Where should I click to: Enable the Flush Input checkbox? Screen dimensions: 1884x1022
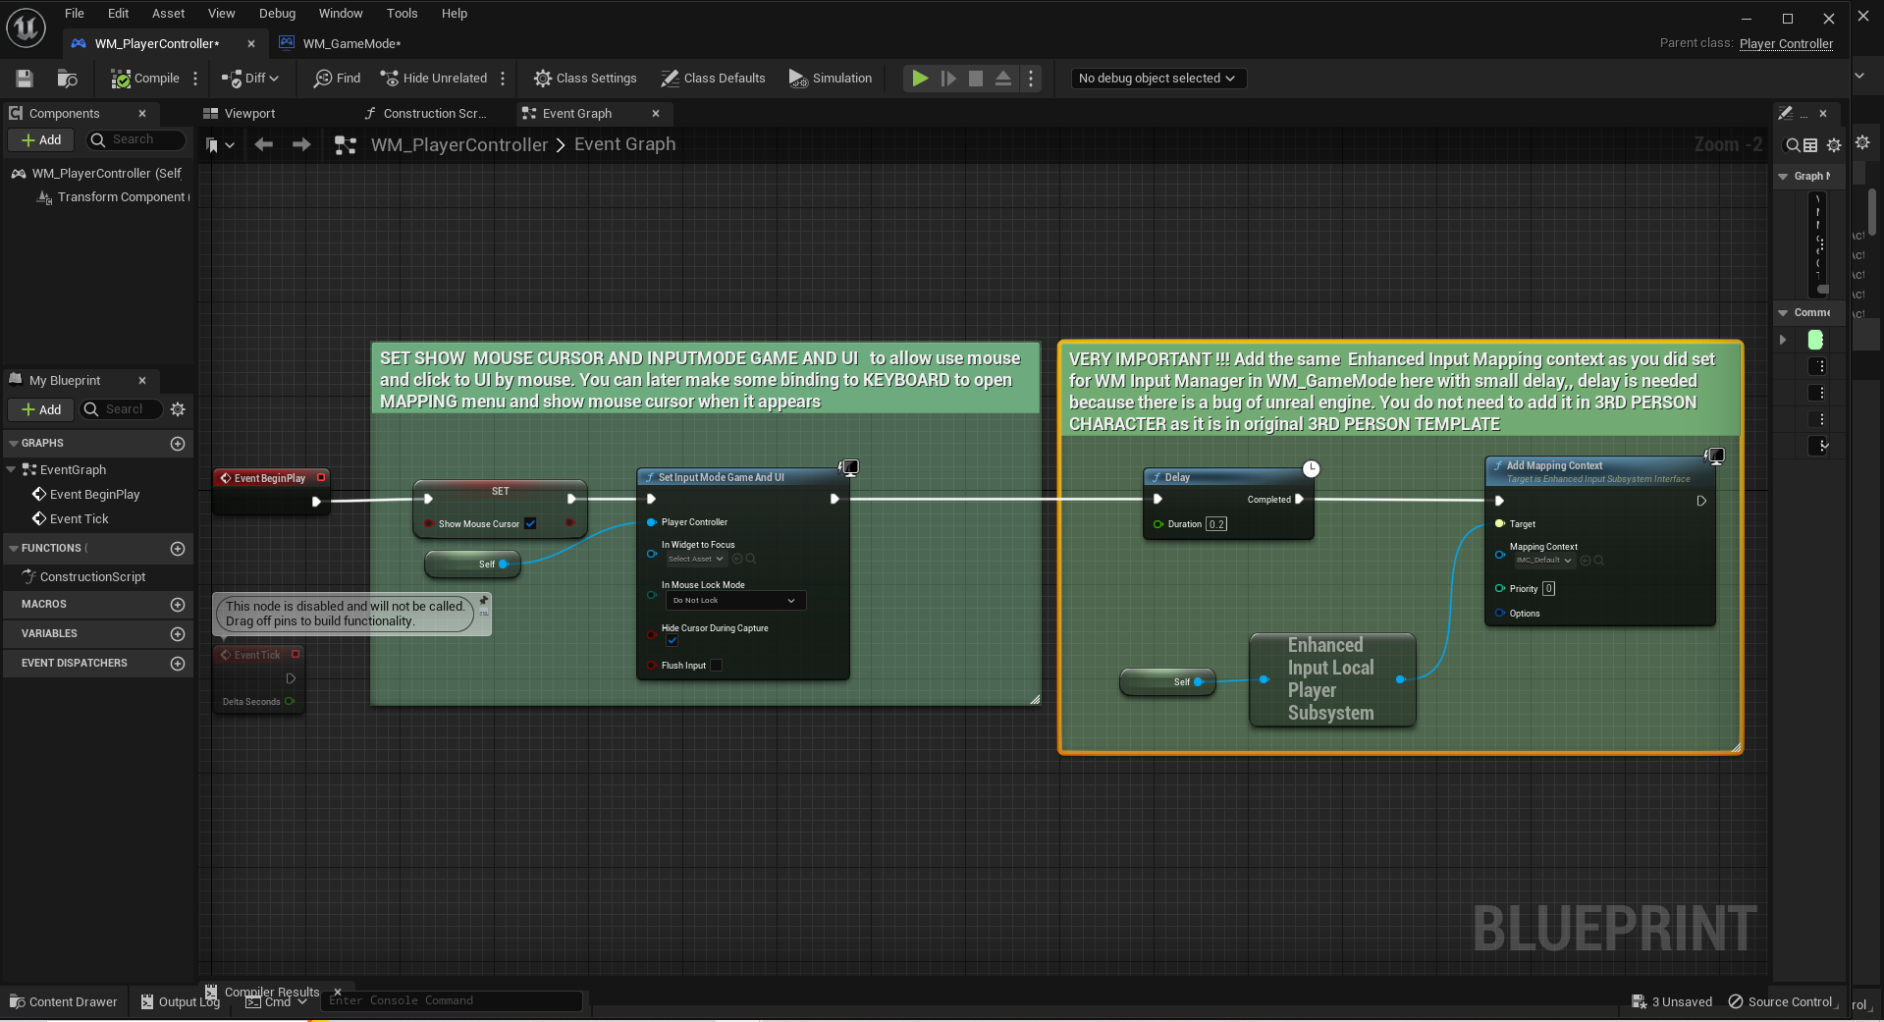tap(717, 666)
